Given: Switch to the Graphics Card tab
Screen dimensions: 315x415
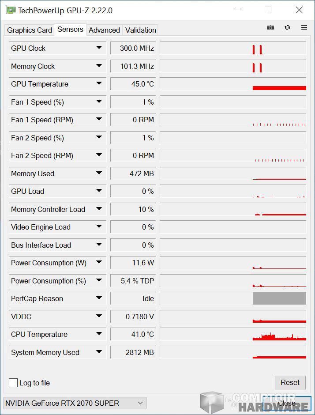Looking at the screenshot, I should (x=29, y=30).
